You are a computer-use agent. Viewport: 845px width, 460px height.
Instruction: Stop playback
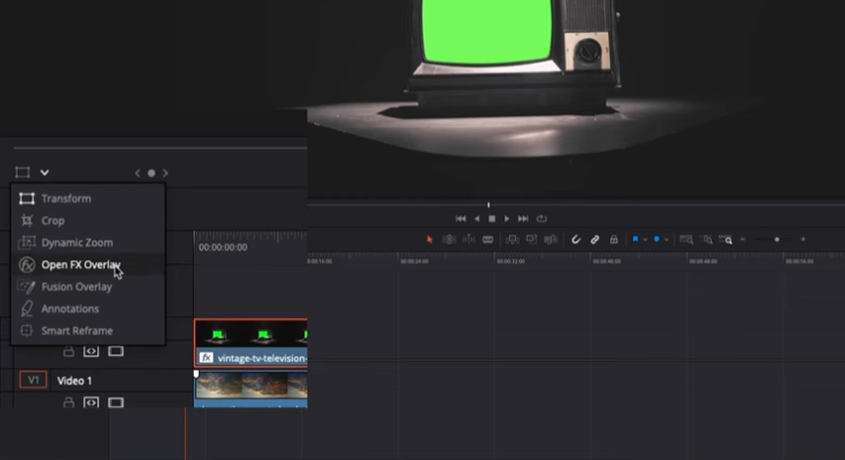tap(491, 219)
